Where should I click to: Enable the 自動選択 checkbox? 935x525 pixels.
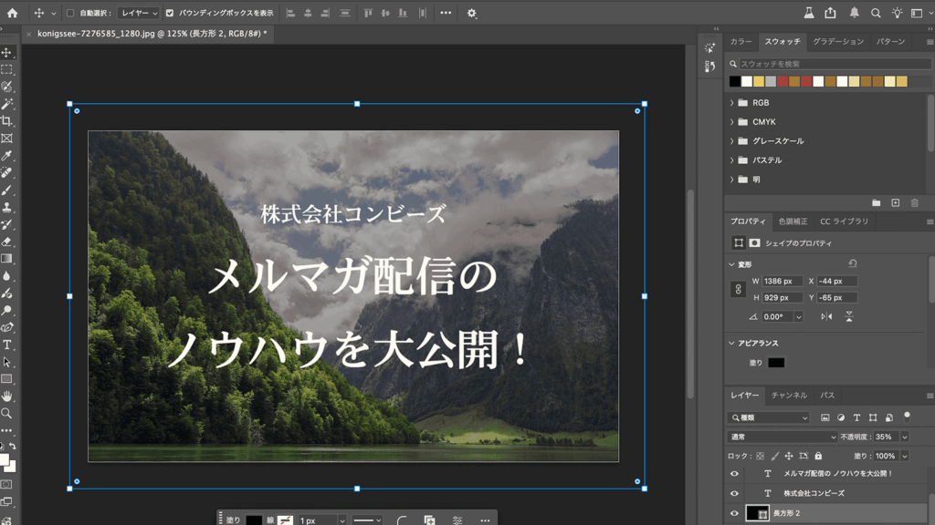coord(71,14)
